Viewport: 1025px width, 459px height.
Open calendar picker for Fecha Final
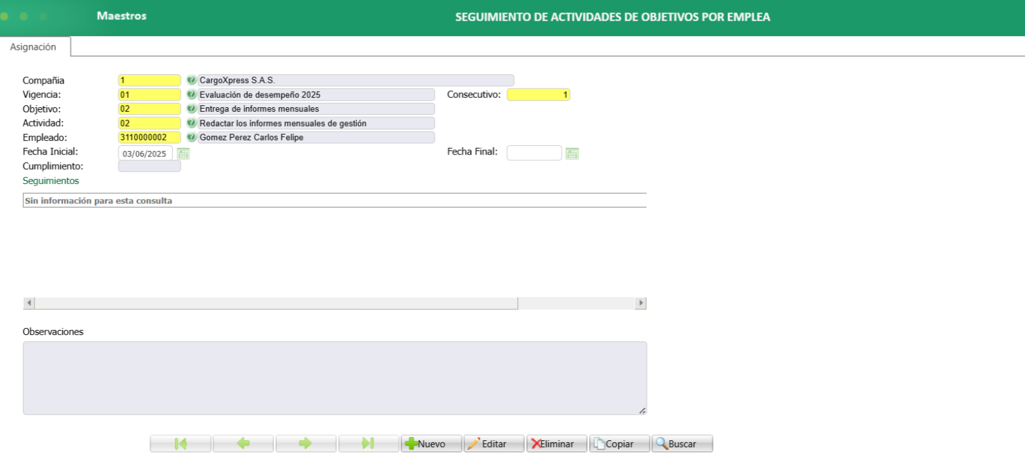572,153
